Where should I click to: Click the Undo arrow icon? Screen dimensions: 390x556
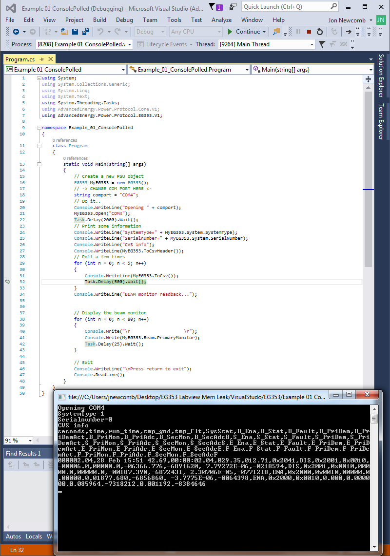(x=100, y=32)
